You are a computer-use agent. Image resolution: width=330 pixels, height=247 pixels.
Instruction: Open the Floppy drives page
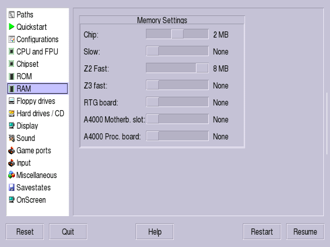point(36,101)
